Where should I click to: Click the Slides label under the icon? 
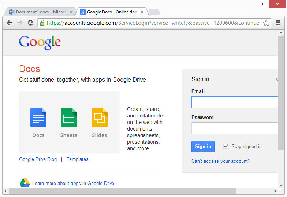pos(100,135)
